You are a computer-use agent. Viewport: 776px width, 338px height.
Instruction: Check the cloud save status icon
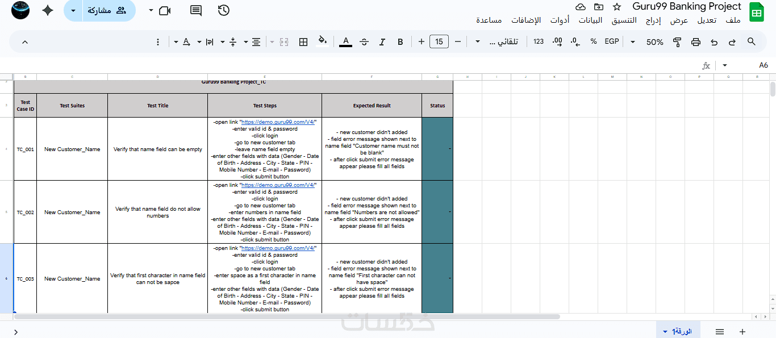click(x=581, y=7)
